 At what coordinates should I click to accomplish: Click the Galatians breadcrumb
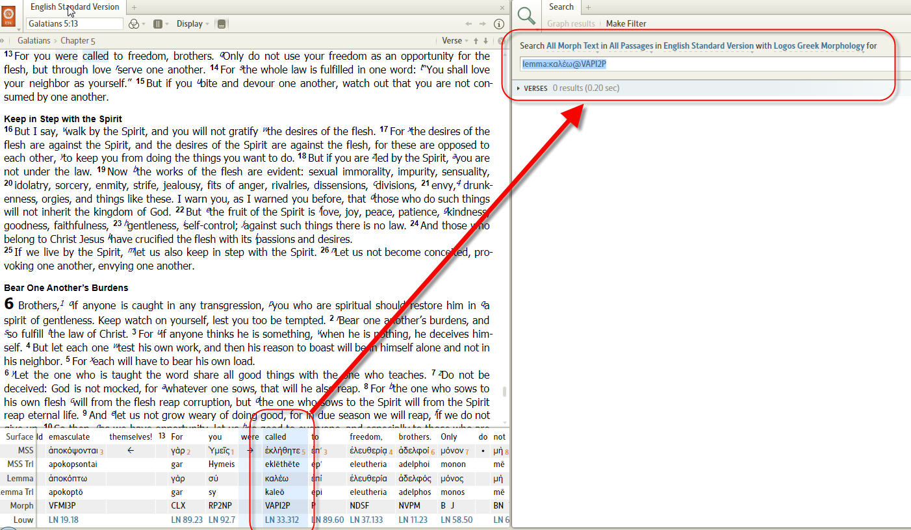pos(34,40)
